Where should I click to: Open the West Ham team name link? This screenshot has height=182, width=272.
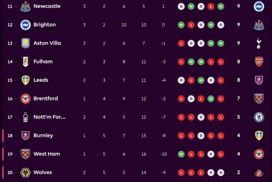click(x=46, y=154)
